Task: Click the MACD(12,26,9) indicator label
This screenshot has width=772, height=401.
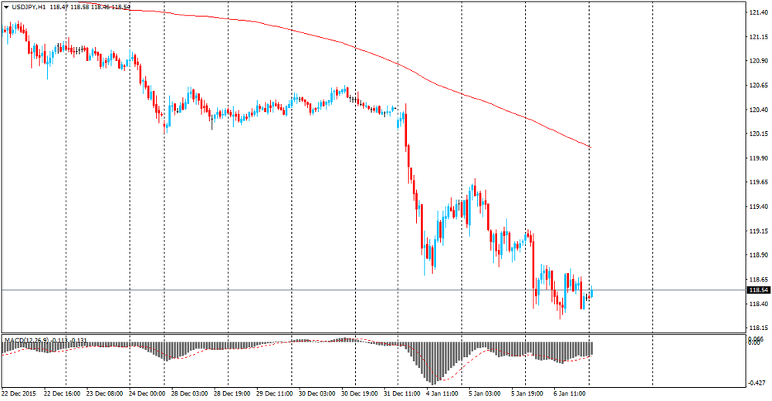Action: (28, 340)
